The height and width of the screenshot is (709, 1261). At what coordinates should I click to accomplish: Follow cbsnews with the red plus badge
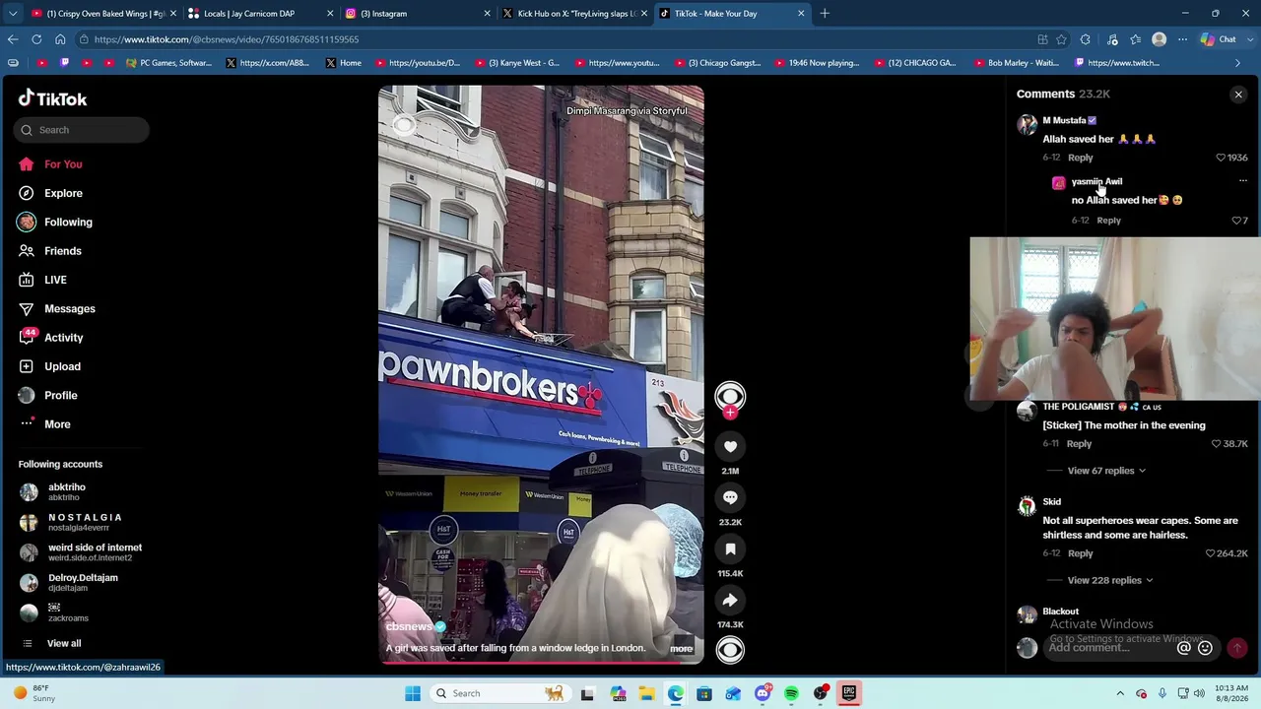(x=730, y=414)
